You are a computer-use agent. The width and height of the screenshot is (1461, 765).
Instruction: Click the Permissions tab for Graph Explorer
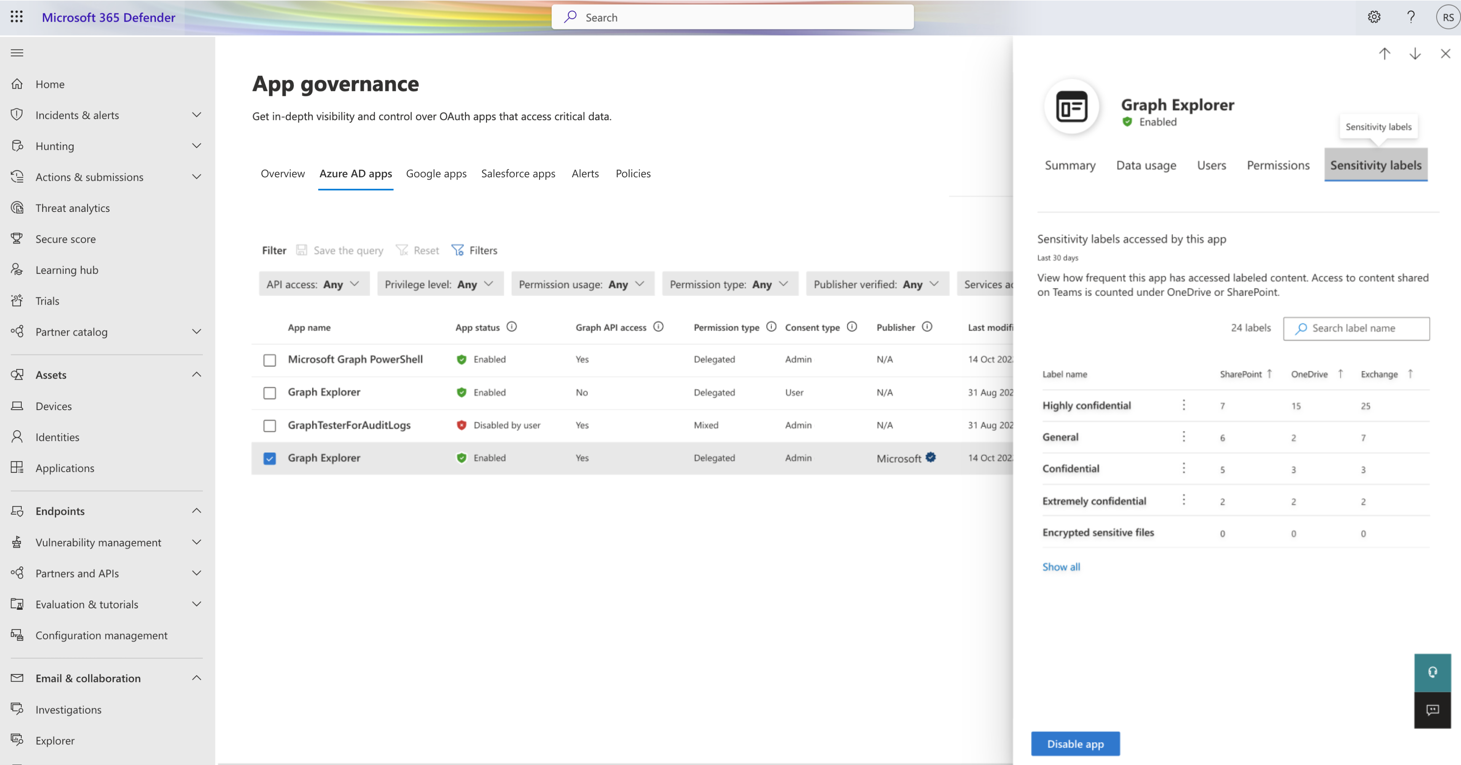(x=1277, y=164)
